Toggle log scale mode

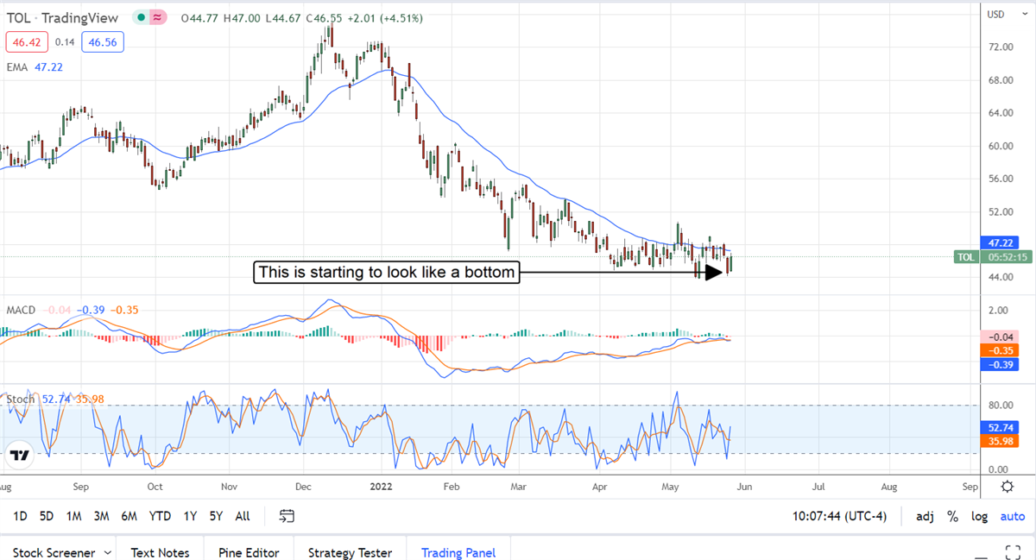click(x=979, y=516)
